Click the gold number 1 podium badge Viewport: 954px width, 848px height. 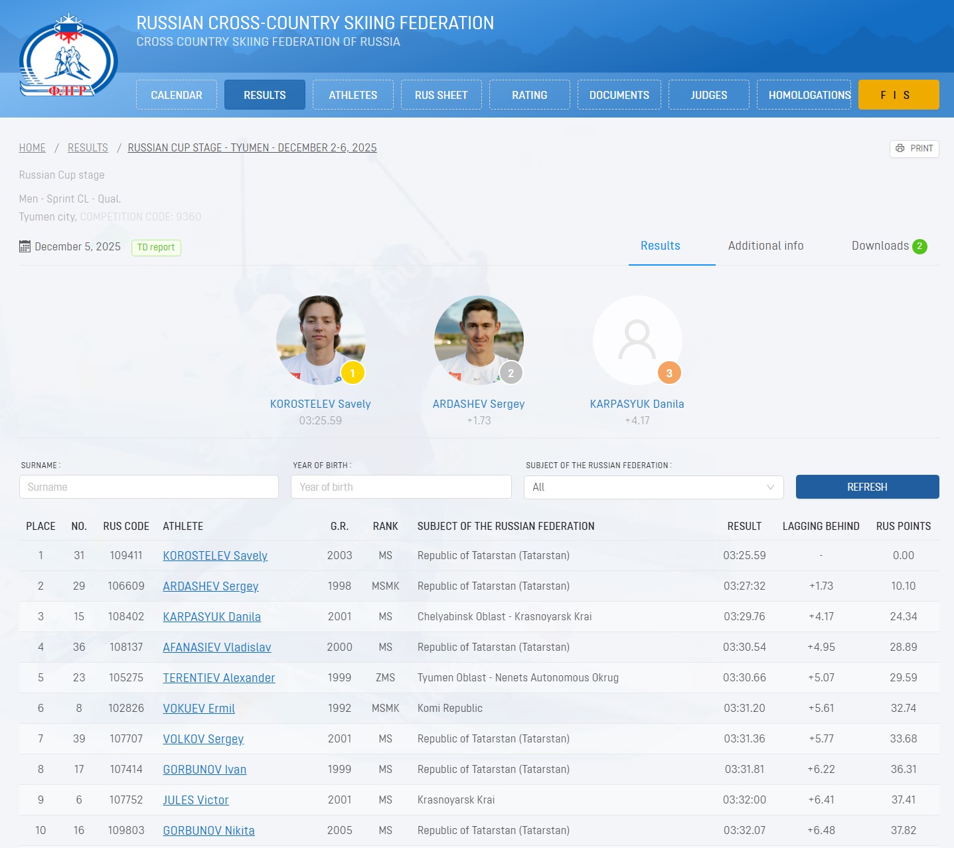(353, 373)
